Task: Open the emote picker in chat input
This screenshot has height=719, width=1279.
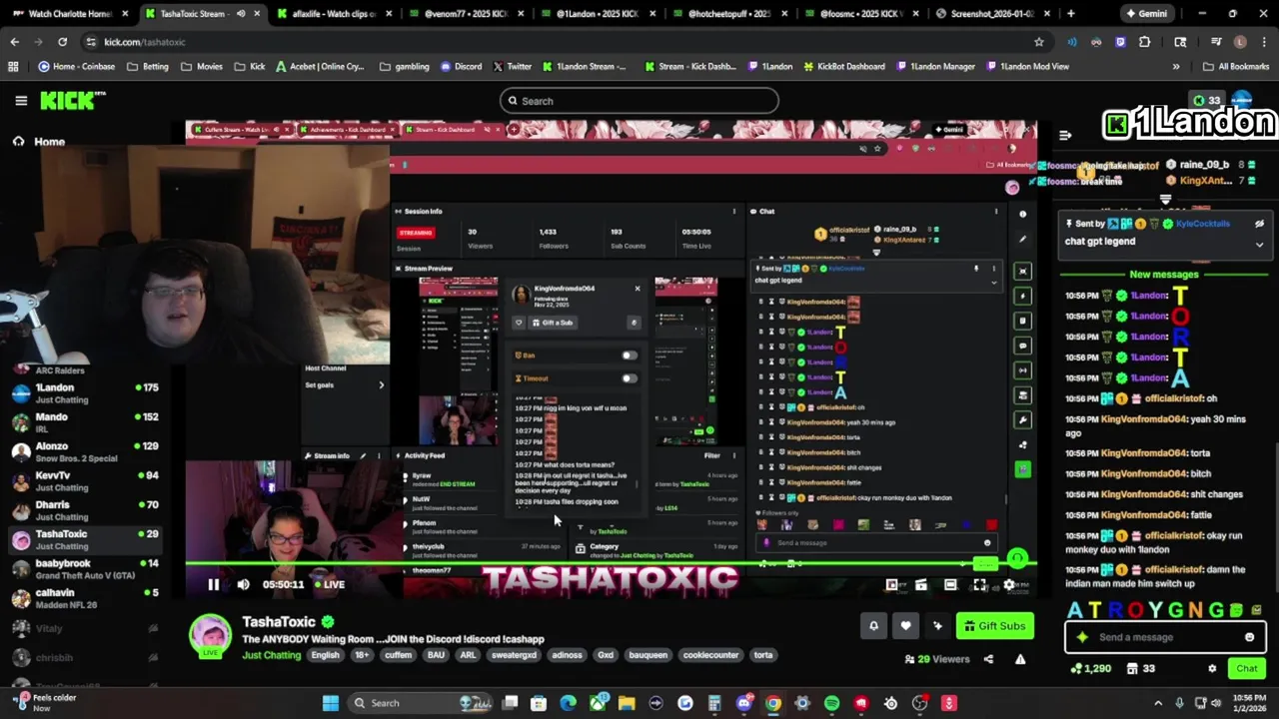Action: tap(1249, 637)
